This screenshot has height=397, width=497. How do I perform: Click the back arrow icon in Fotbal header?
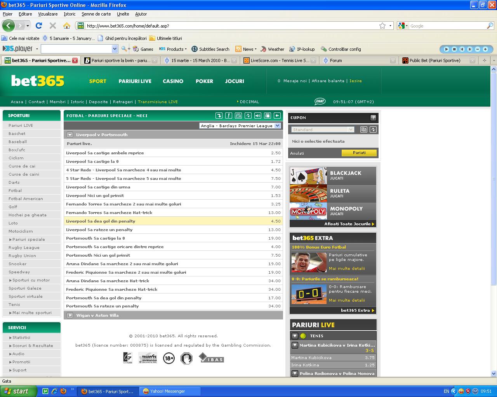pos(277,116)
